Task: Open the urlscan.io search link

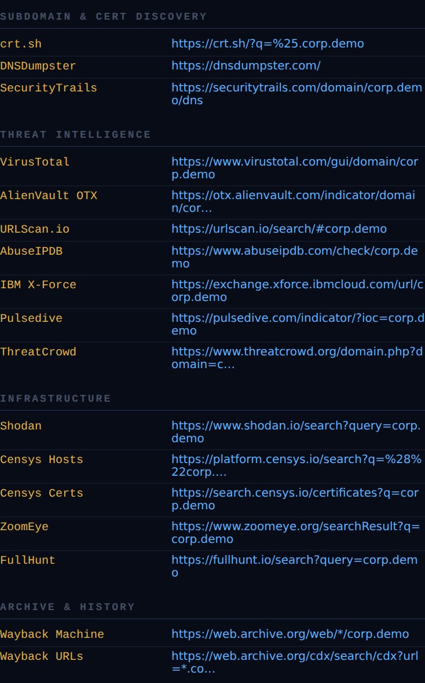Action: [279, 229]
